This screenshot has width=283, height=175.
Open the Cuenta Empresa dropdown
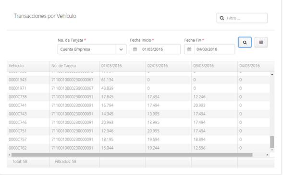tap(92, 49)
